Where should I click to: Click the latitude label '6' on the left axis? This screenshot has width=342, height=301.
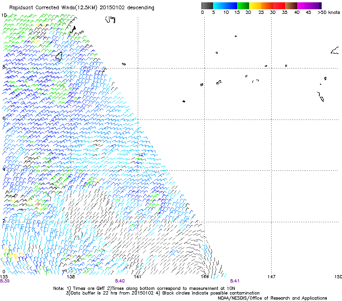[4, 118]
